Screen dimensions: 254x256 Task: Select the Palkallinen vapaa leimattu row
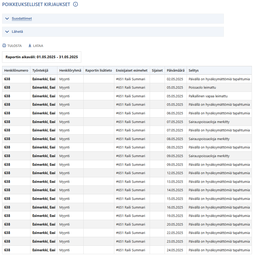[127, 96]
